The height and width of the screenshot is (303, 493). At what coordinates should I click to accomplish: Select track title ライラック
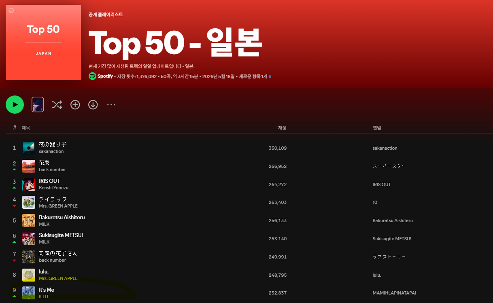tap(53, 199)
